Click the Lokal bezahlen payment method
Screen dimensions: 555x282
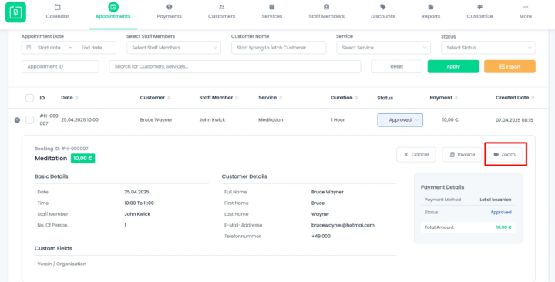pos(496,200)
